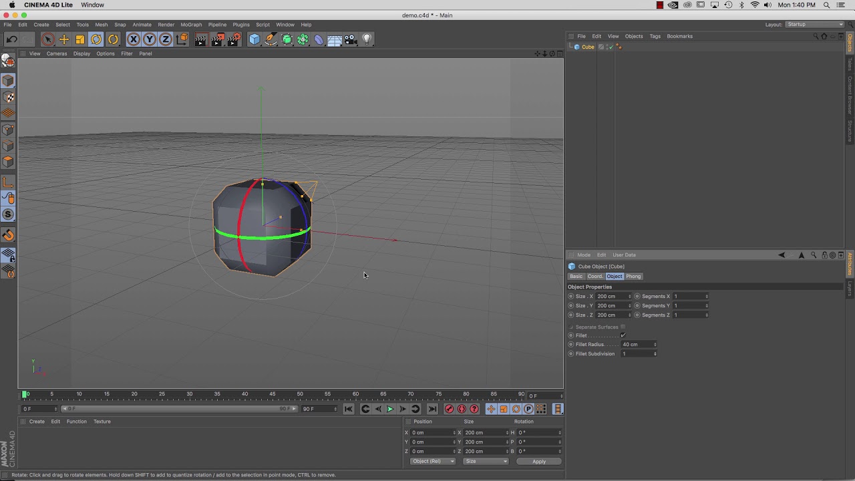
Task: Click Fillet Subdivision stepper arrows
Action: coord(655,354)
